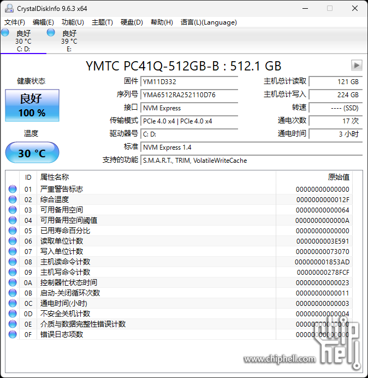
Task: Click the next disk arrow button
Action: (357, 65)
